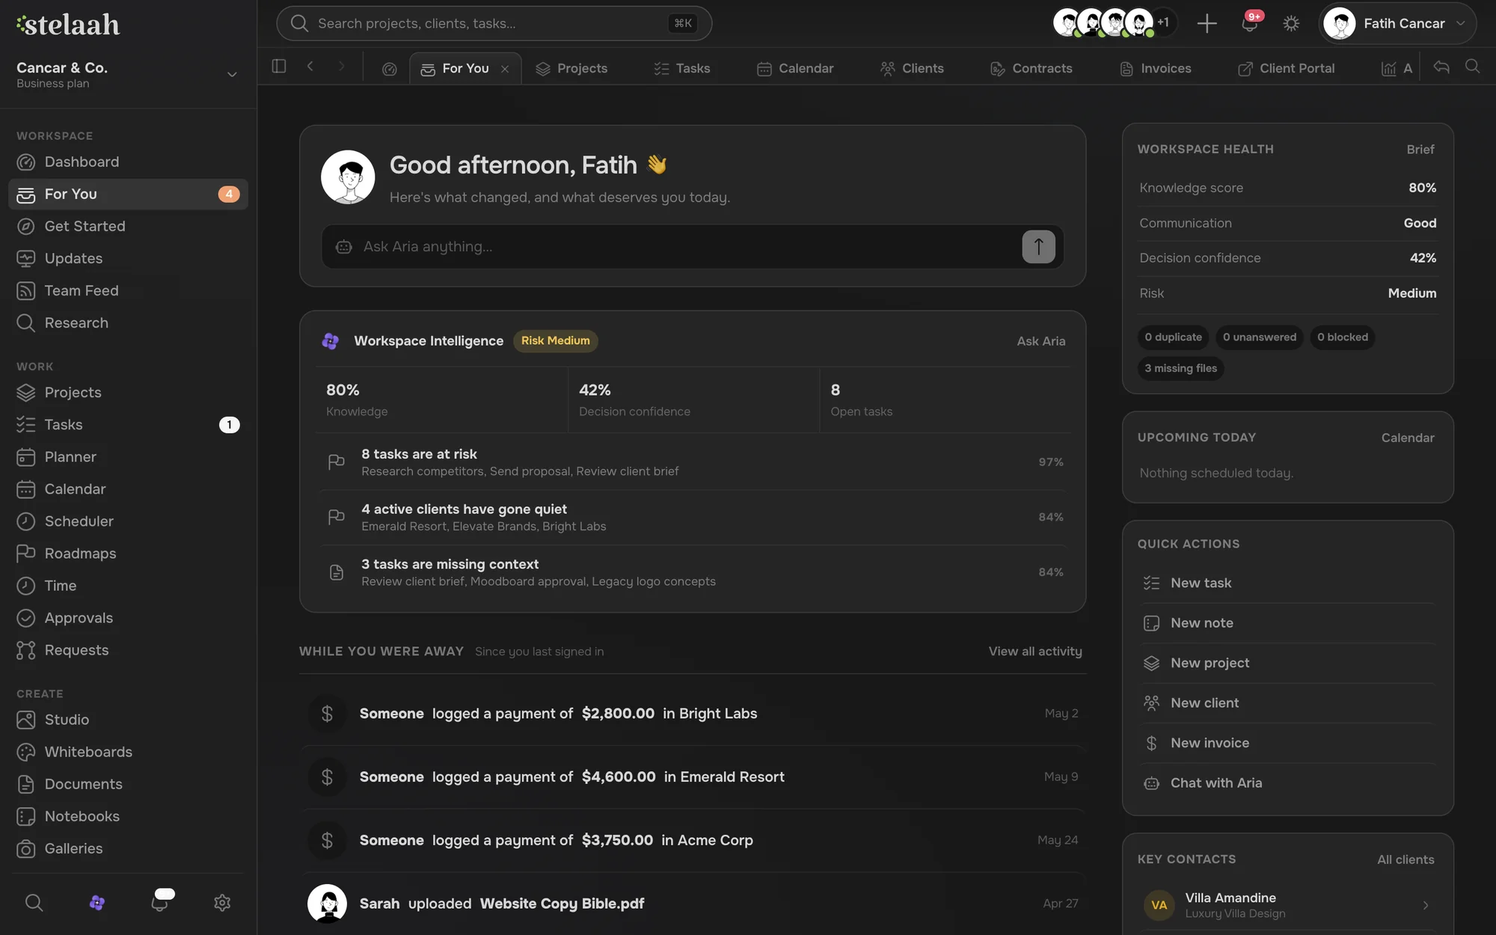Screen dimensions: 1496x935
Task: Go to Planner in sidebar
Action: coord(128,456)
